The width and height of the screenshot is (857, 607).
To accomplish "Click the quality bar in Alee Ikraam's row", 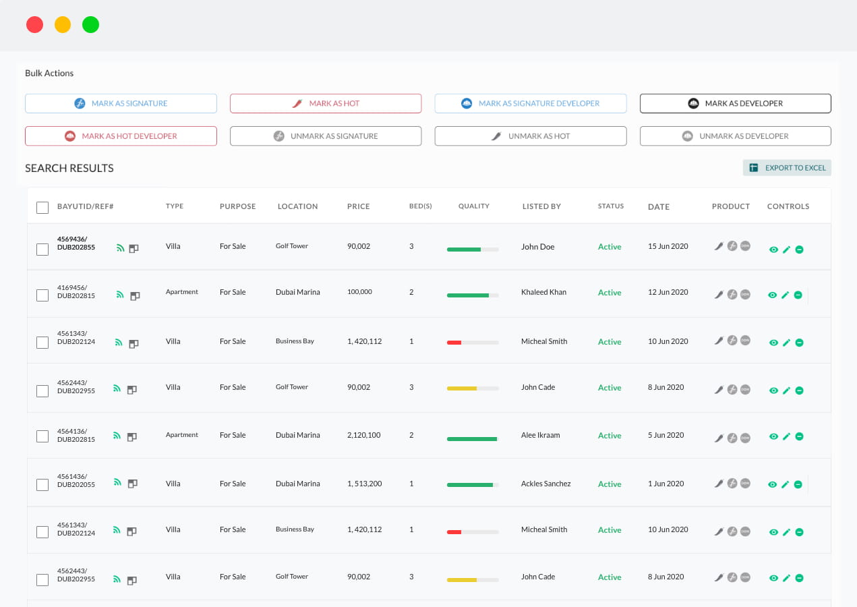I will pos(472,439).
